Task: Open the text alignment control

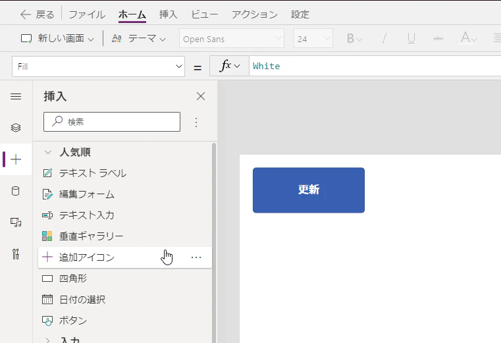Action: click(x=497, y=39)
